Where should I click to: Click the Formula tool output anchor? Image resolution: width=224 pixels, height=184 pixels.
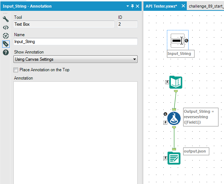174,127
